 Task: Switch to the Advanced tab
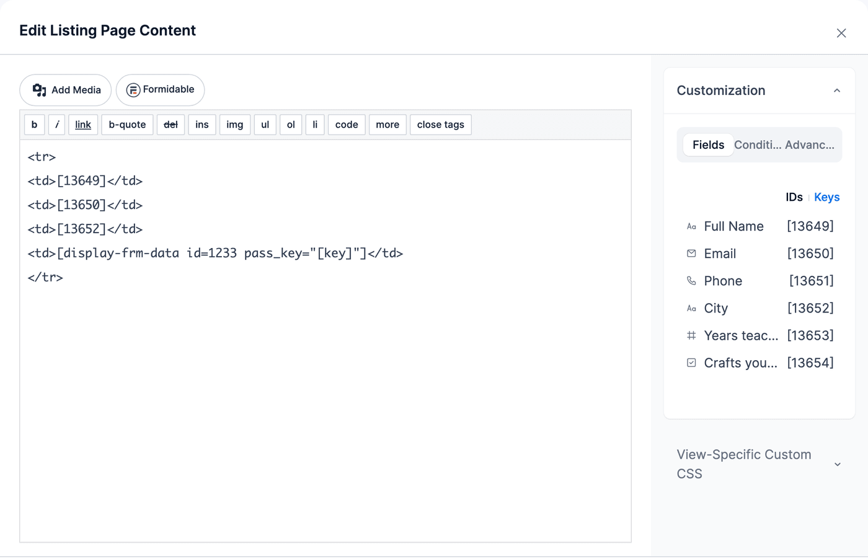(x=810, y=144)
